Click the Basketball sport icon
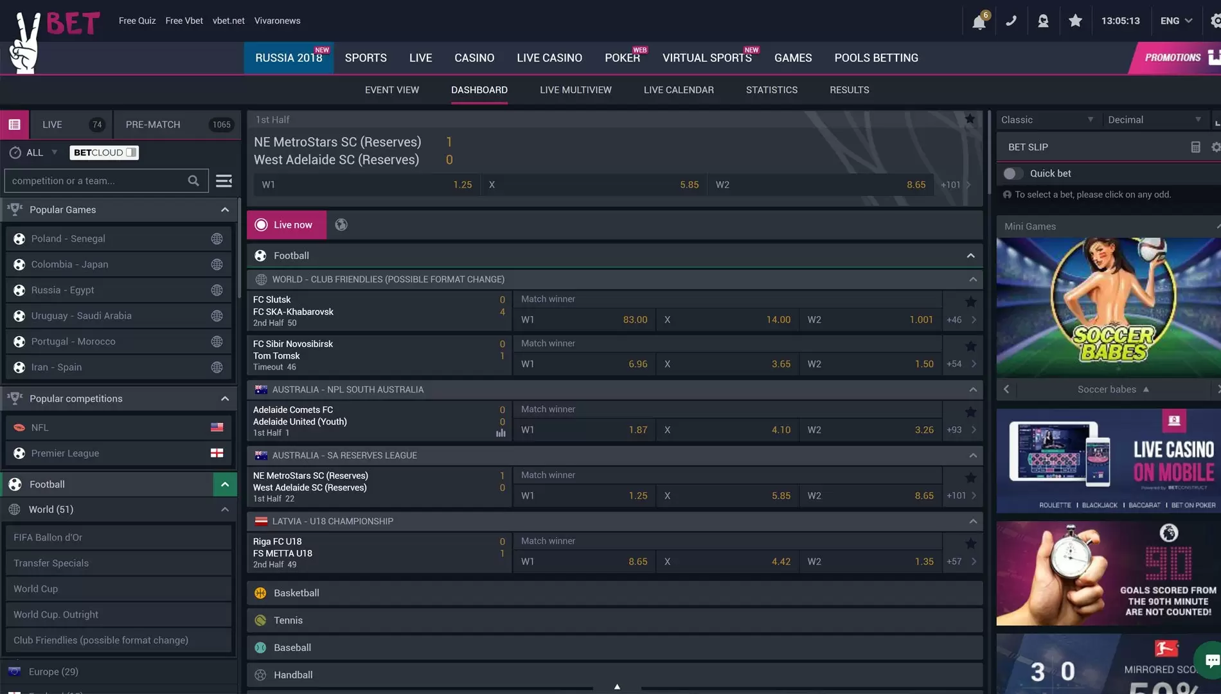 (x=260, y=592)
